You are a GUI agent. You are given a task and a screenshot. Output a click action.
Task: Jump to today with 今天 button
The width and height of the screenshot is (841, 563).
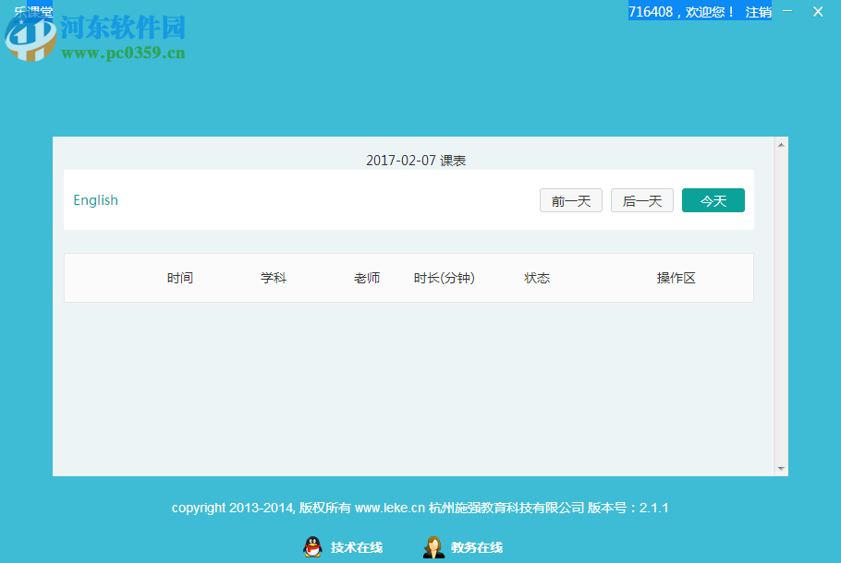tap(713, 200)
